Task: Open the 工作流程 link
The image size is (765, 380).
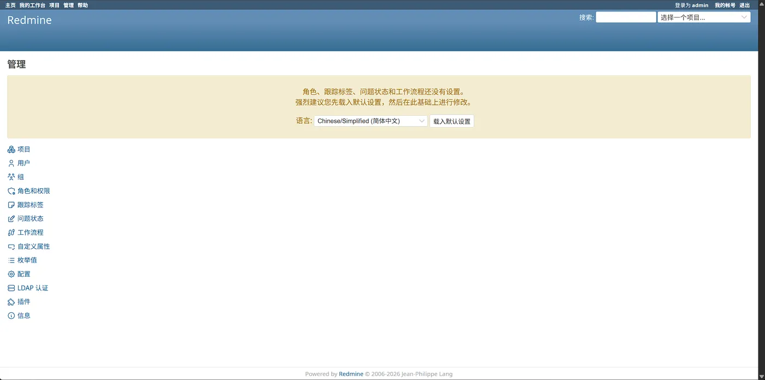Action: [30, 233]
